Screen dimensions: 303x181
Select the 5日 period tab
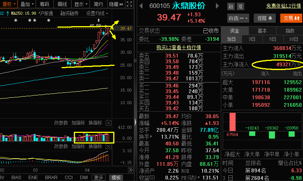[273, 39]
